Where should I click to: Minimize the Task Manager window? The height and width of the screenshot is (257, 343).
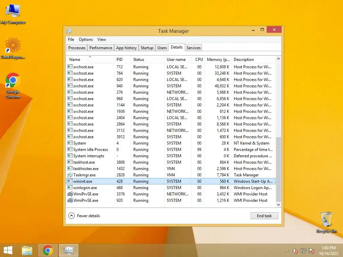(253, 30)
